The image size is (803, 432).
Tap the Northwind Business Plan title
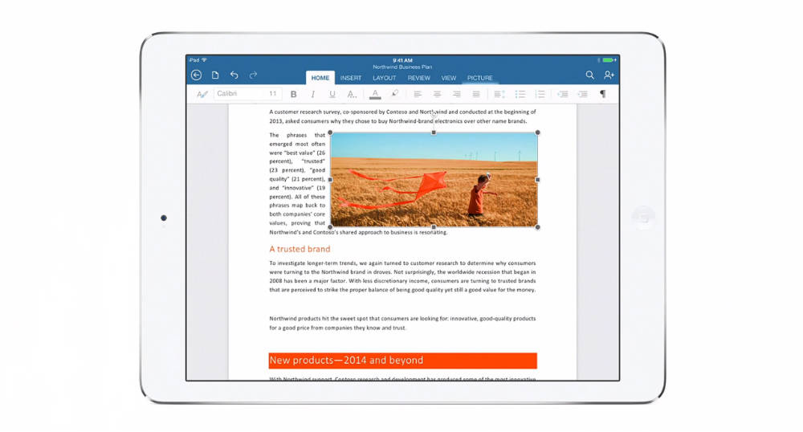click(x=402, y=67)
